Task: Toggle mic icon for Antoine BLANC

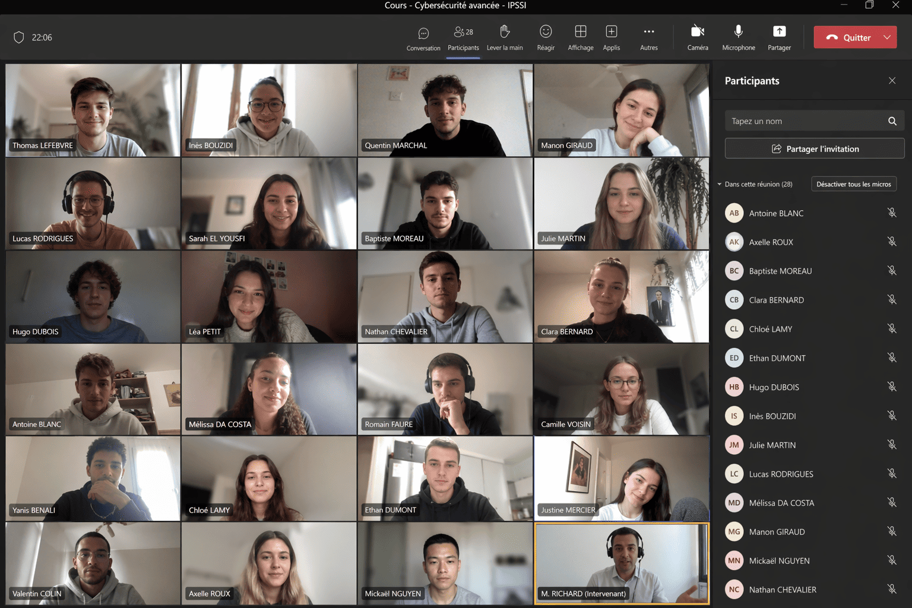Action: 891,213
